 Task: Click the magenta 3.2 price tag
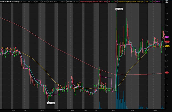pos(167,37)
